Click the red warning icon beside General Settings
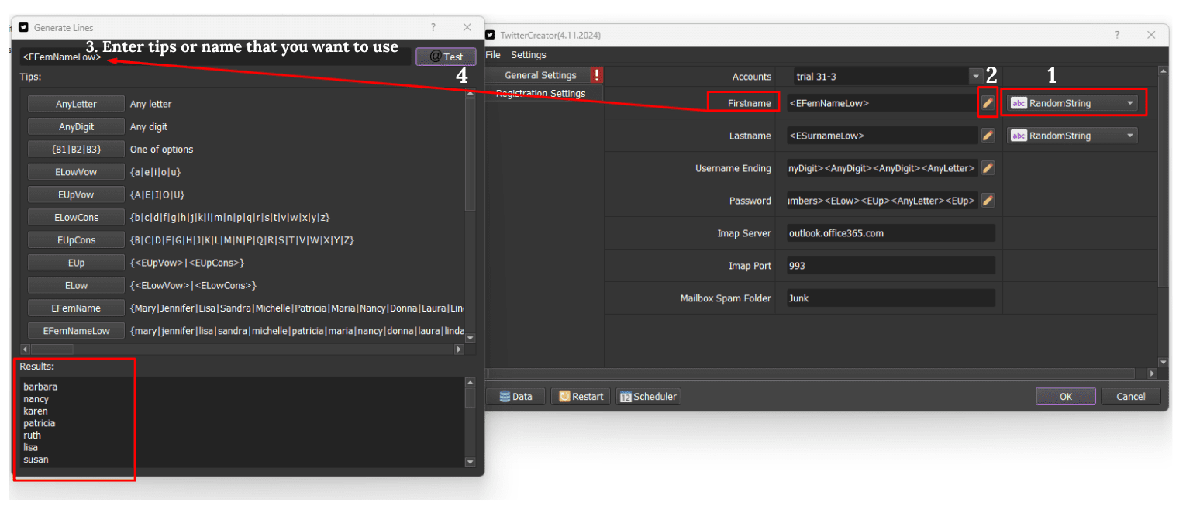 coord(596,75)
